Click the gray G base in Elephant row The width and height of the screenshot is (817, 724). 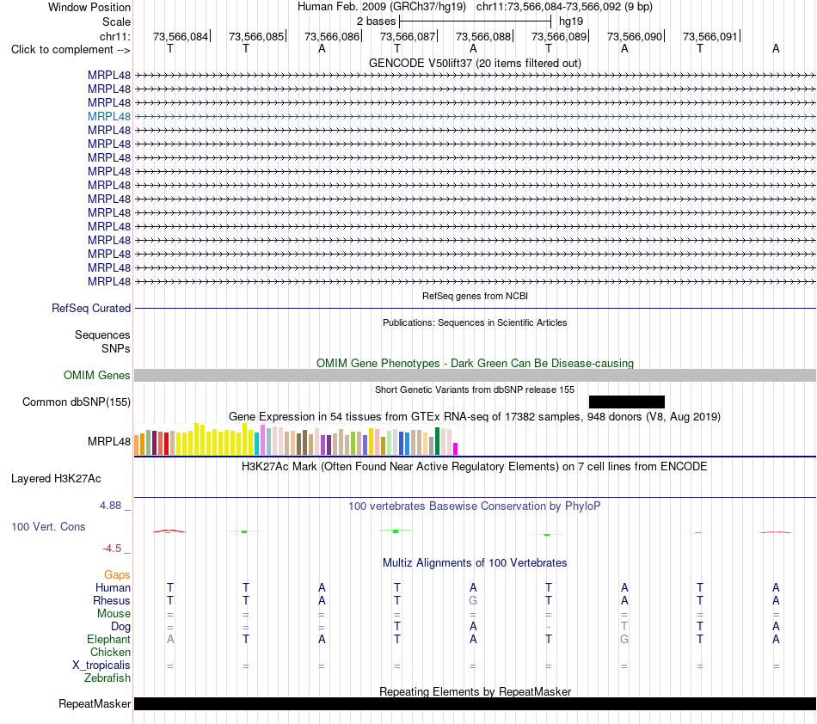click(624, 639)
